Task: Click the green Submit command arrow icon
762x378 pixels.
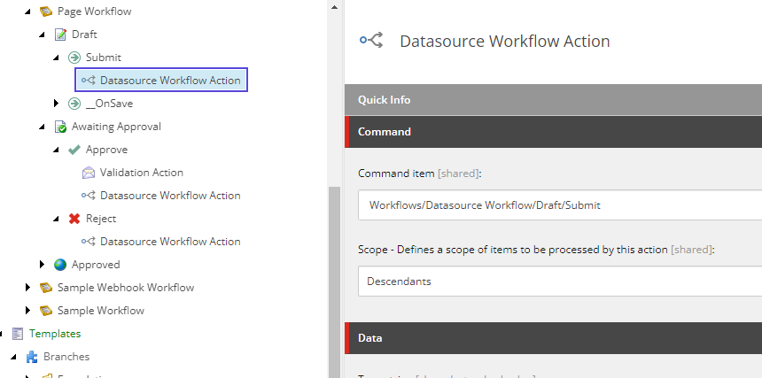Action: pyautogui.click(x=74, y=58)
